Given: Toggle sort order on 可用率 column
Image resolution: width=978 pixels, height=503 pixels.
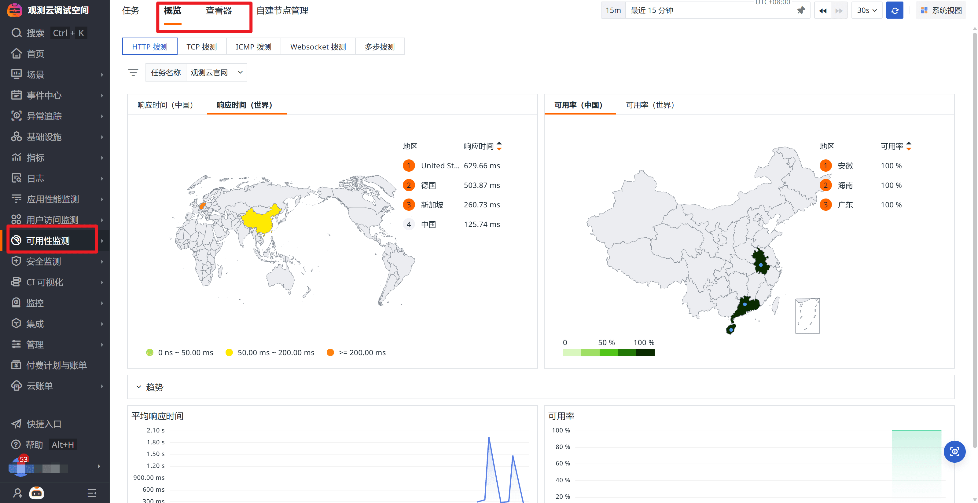Looking at the screenshot, I should (909, 146).
